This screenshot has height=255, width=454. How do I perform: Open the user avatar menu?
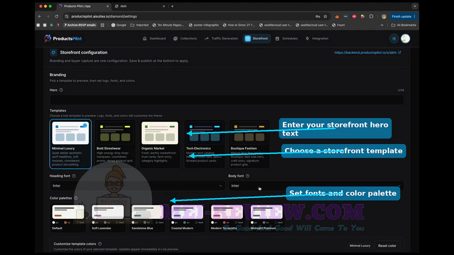[405, 39]
